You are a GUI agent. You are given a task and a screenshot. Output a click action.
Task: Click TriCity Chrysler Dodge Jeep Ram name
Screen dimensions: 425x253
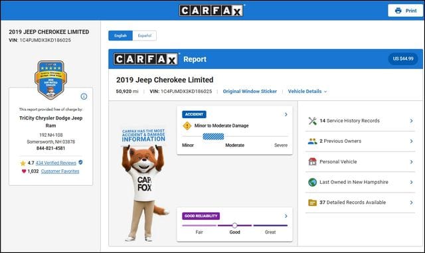pyautogui.click(x=50, y=122)
